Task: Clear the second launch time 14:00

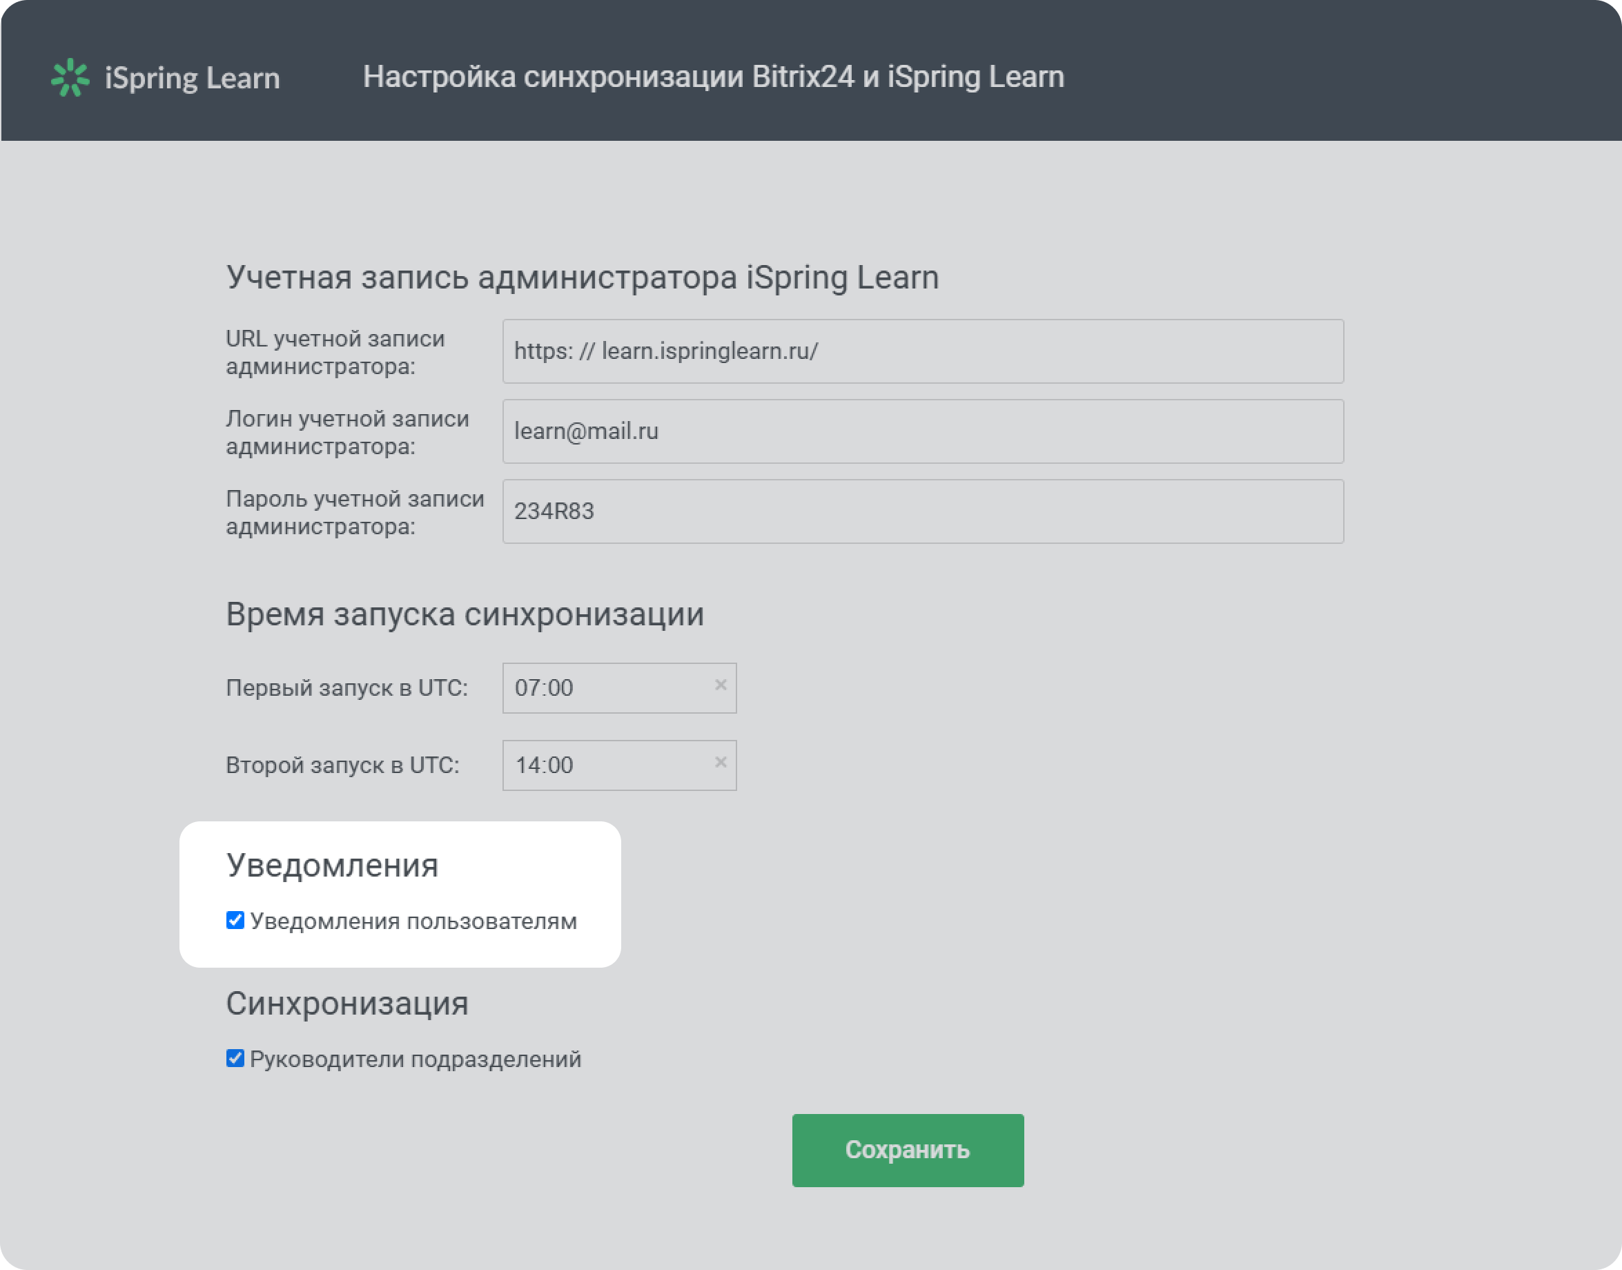Action: [x=721, y=762]
